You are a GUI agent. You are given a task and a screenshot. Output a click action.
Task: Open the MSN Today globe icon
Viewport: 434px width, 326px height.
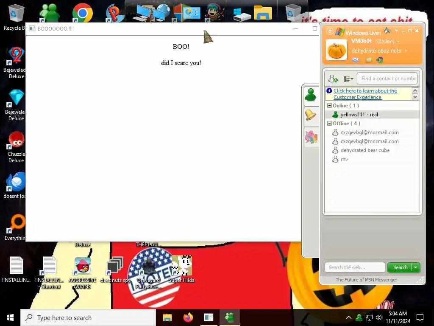click(x=380, y=60)
